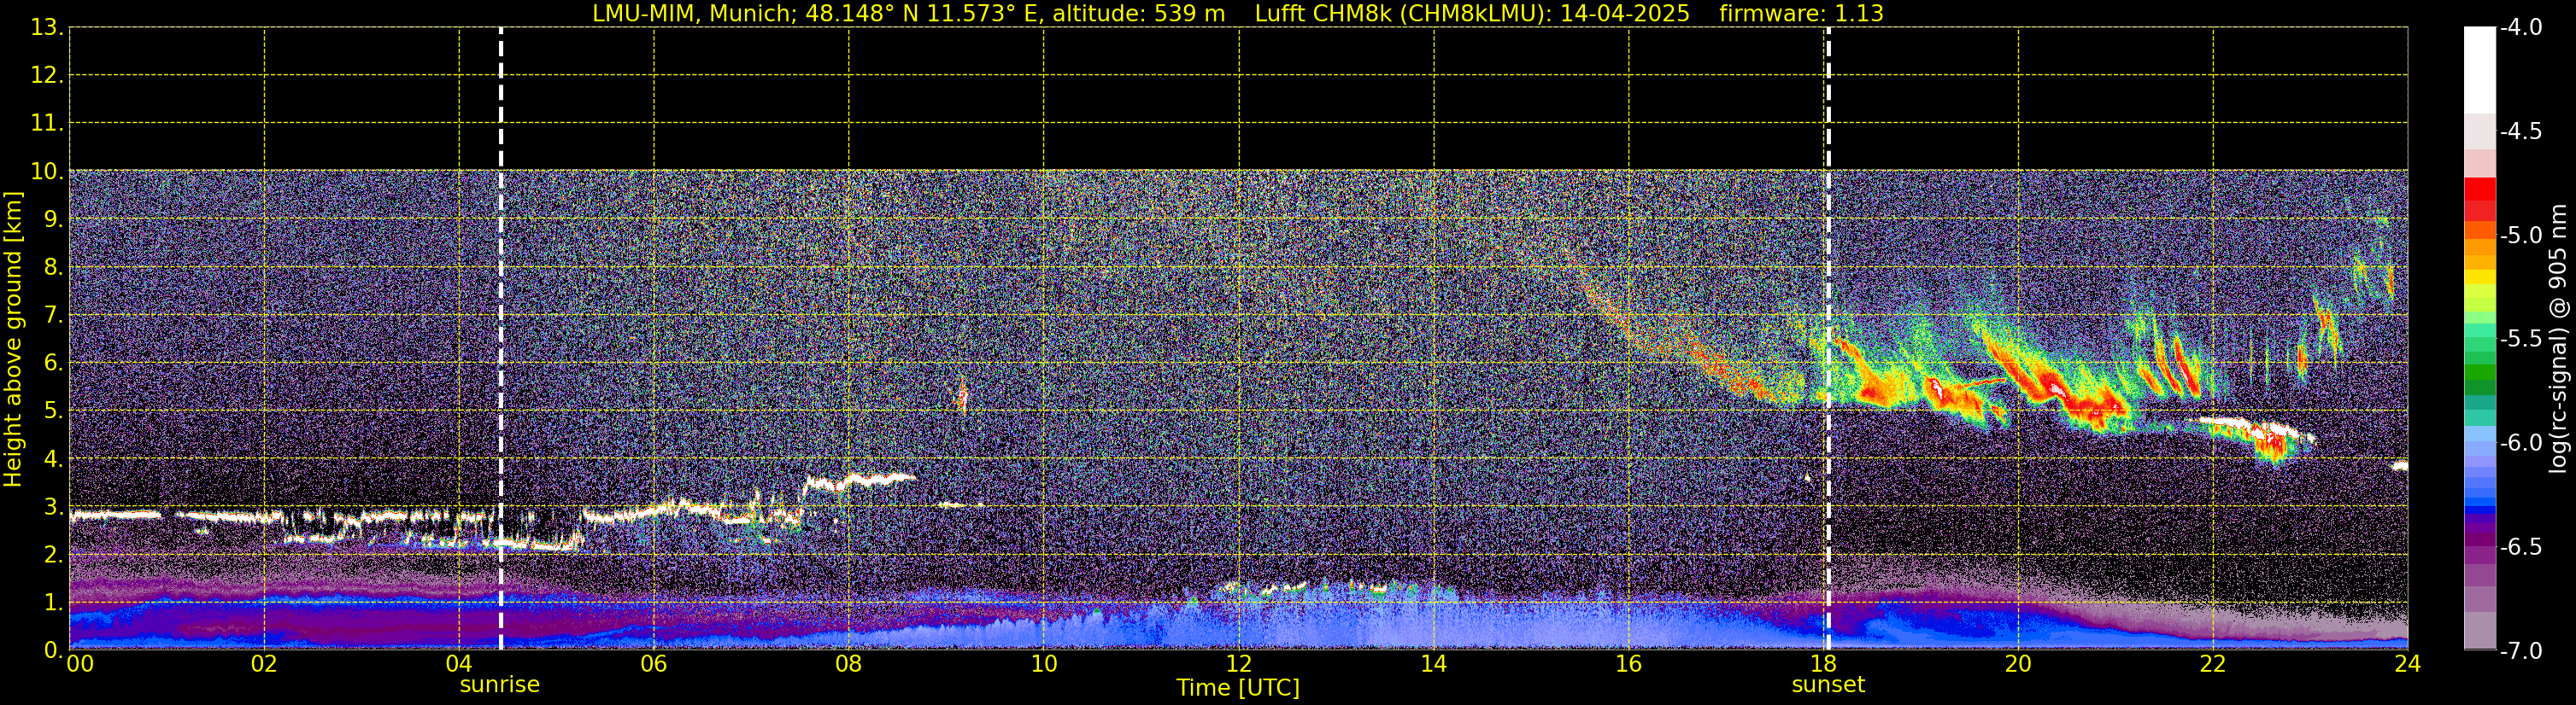Click the colorbar tick '-5.5'
The width and height of the screenshot is (2576, 705).
[x=2520, y=339]
